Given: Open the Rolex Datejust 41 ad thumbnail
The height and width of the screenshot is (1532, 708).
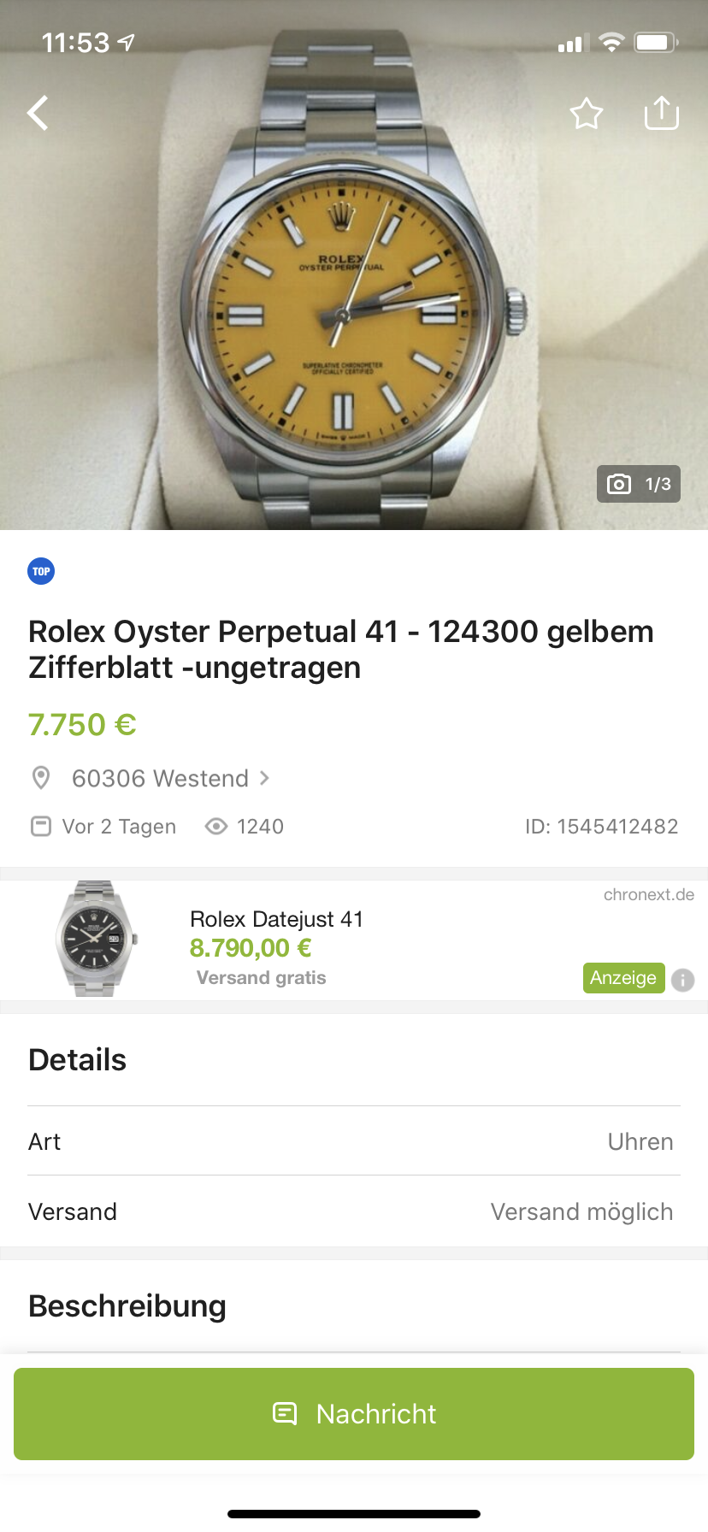Looking at the screenshot, I should (95, 939).
